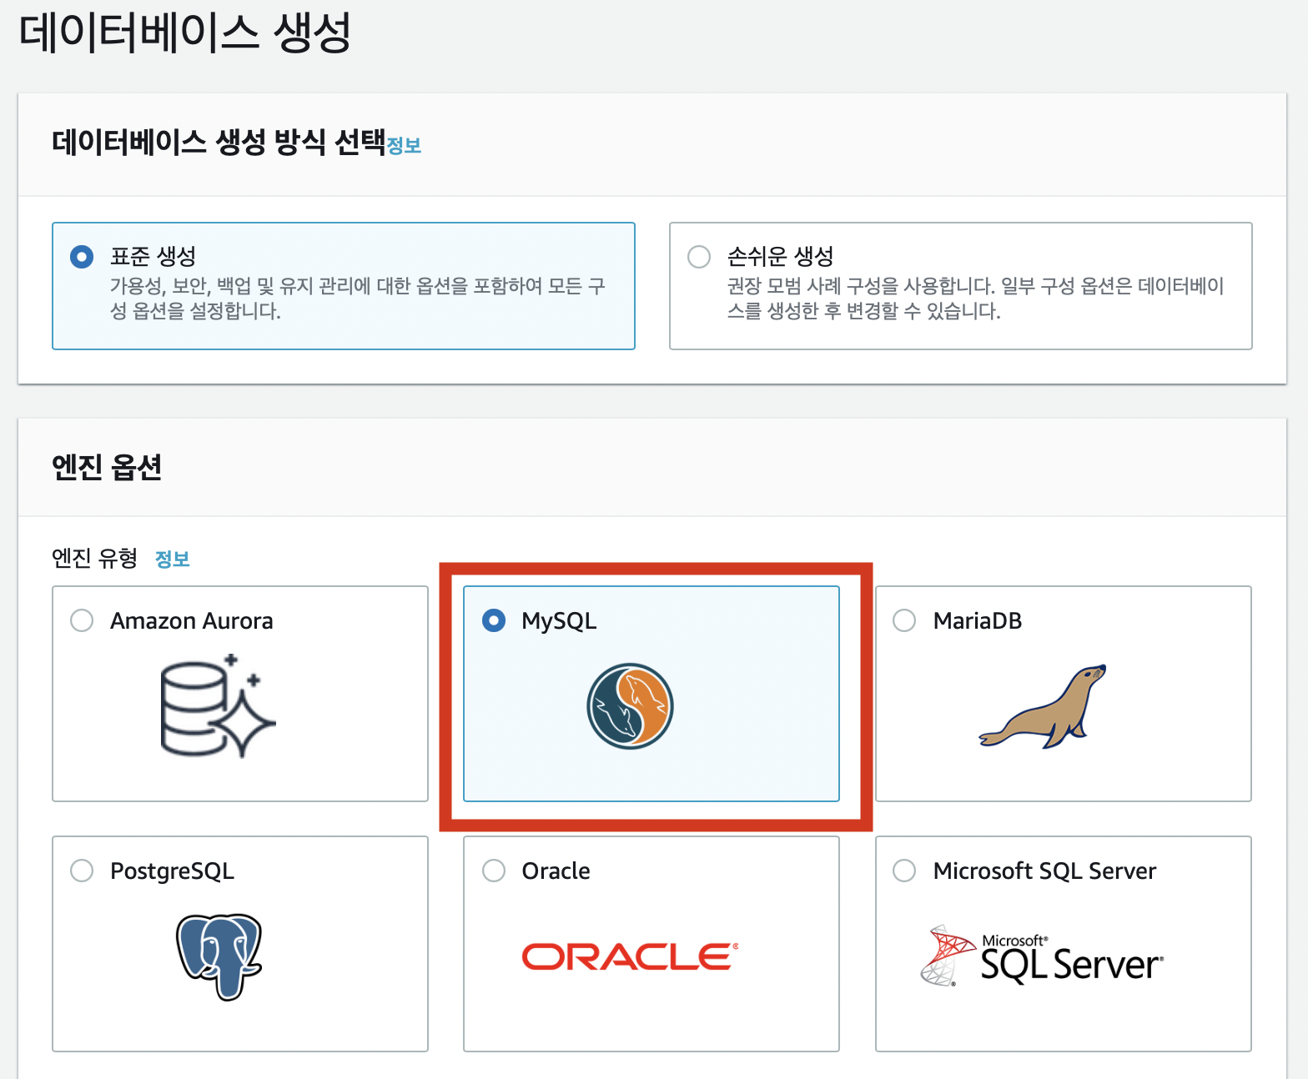Screen dimensions: 1308x1079
Task: Click the 데이터베이스 생성 방식 선택 heading
Action: point(219,142)
